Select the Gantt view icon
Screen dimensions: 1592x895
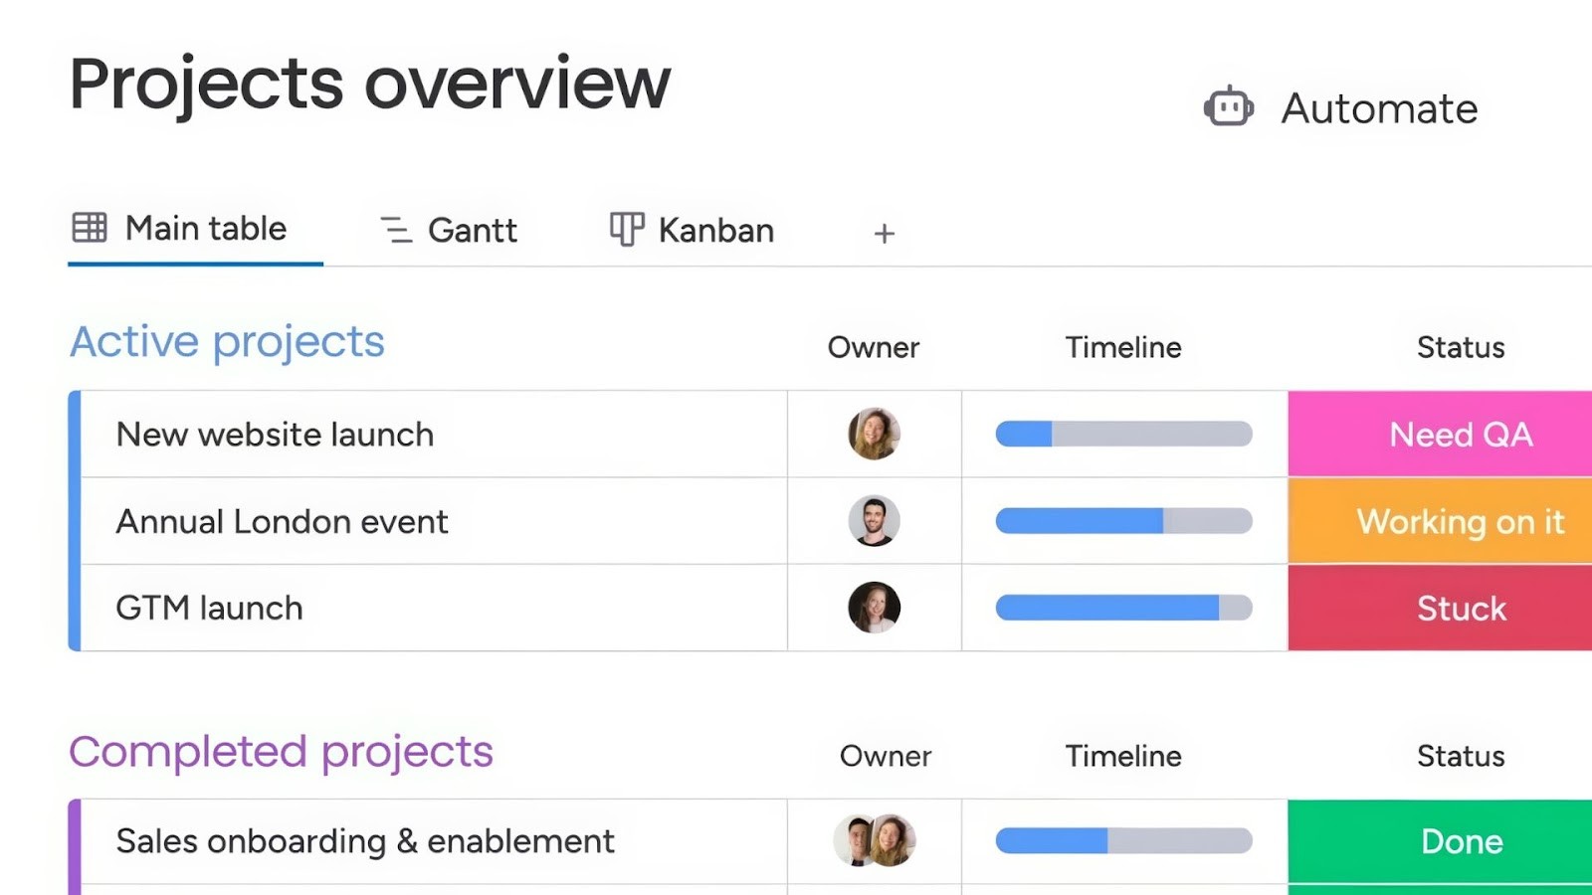394,230
